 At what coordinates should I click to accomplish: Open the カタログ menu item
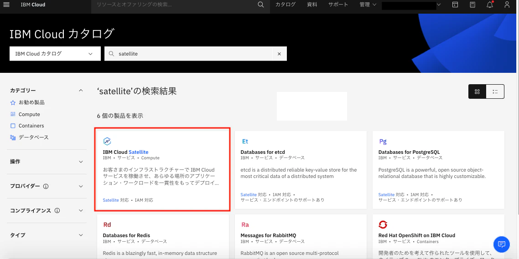[285, 5]
